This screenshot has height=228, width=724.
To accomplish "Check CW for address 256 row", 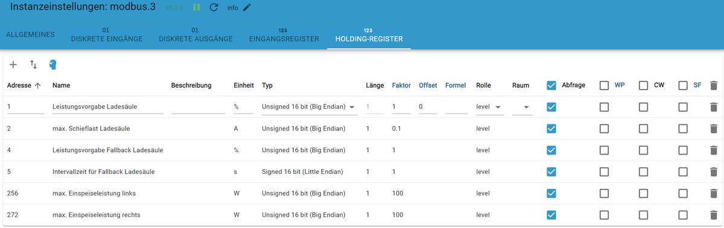I will pyautogui.click(x=643, y=193).
